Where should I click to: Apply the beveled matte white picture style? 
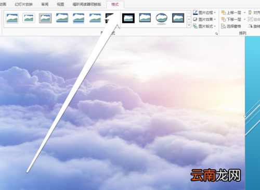coord(29,18)
